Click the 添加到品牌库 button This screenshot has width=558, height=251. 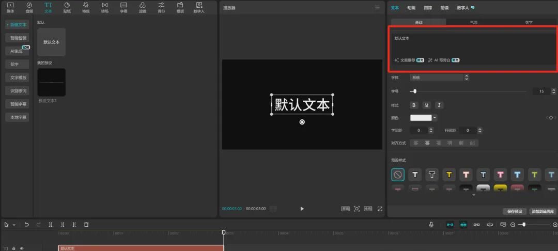pyautogui.click(x=542, y=212)
